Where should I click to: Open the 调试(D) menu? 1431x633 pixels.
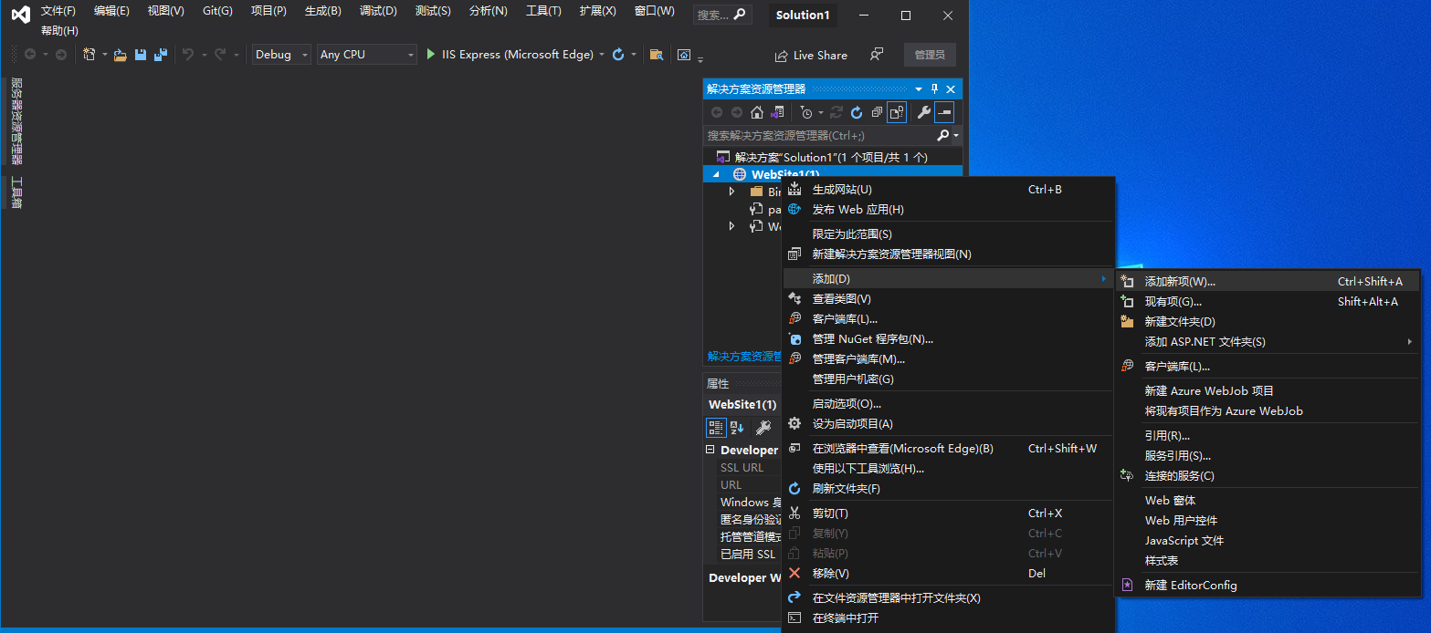378,11
